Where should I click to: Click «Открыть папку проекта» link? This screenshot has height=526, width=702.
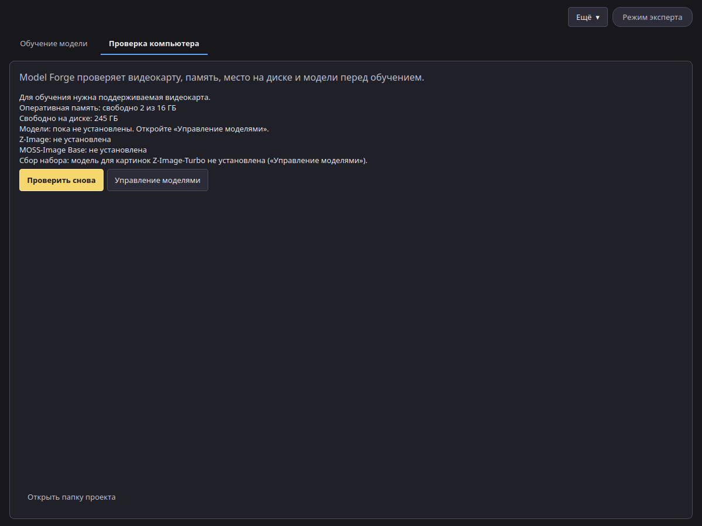point(71,497)
